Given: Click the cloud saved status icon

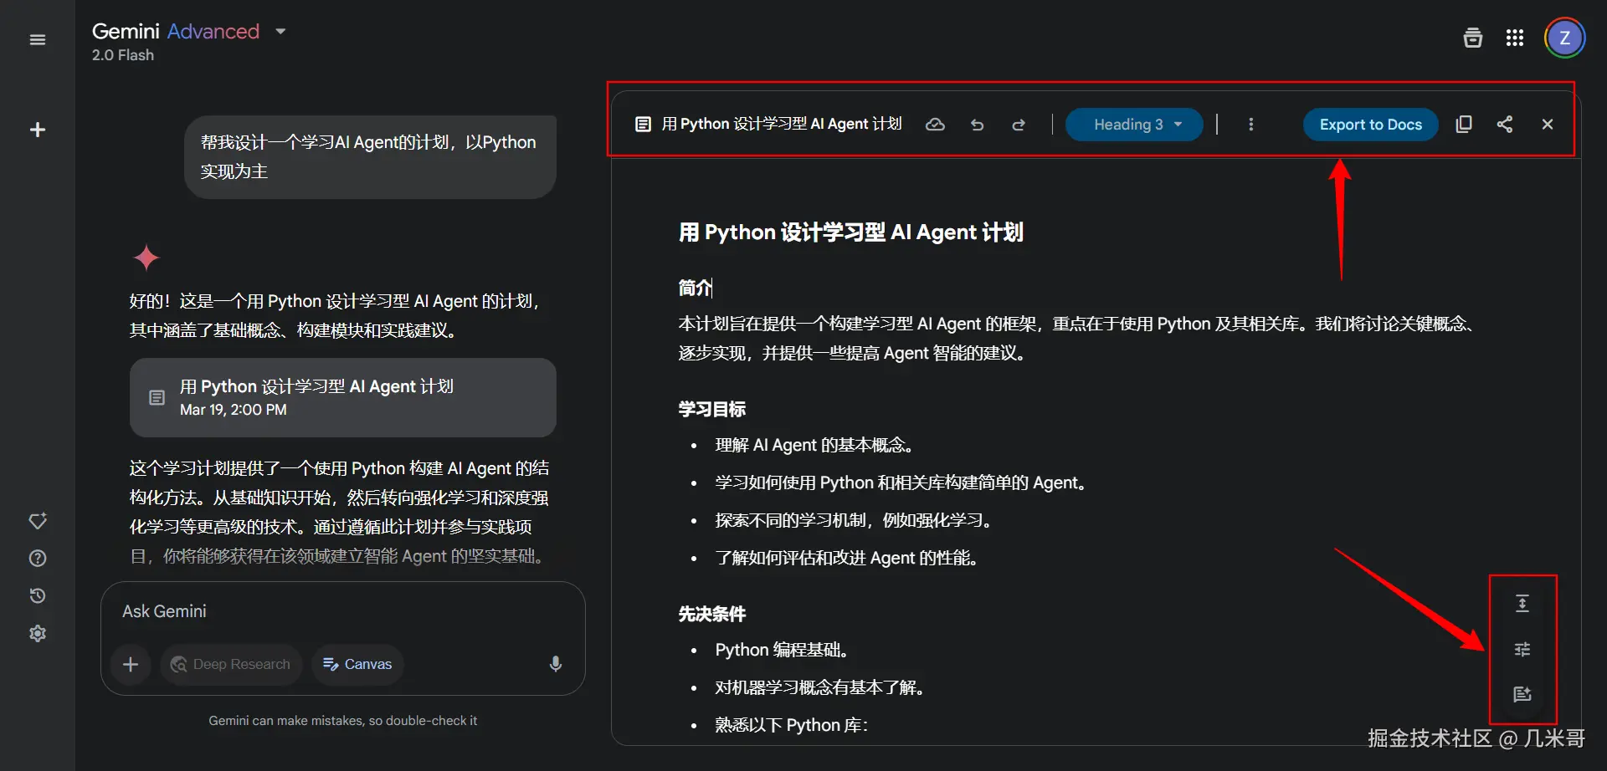Looking at the screenshot, I should pyautogui.click(x=935, y=125).
